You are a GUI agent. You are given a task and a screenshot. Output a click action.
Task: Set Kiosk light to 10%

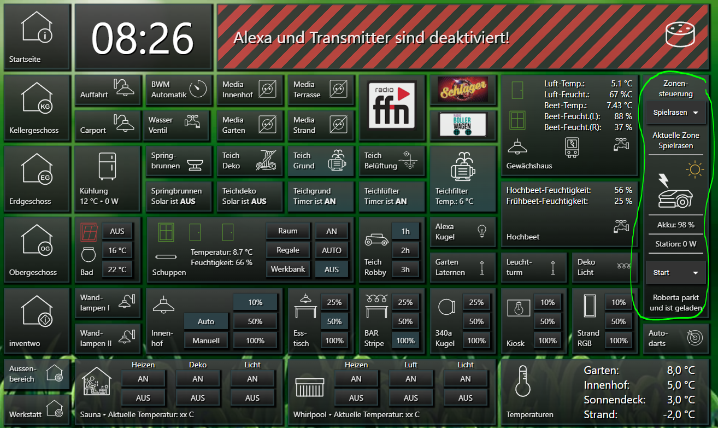click(x=548, y=302)
